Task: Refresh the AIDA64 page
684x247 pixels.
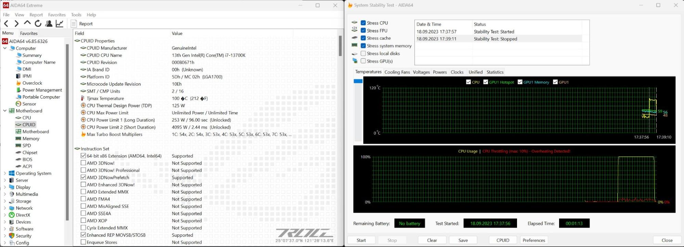Action: click(x=38, y=24)
